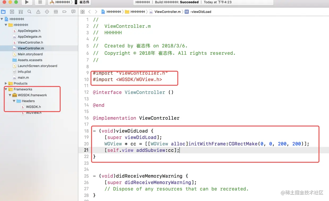Click line number 18 in the gutter
Viewport: 329px width, 201px height.
[x=86, y=131]
